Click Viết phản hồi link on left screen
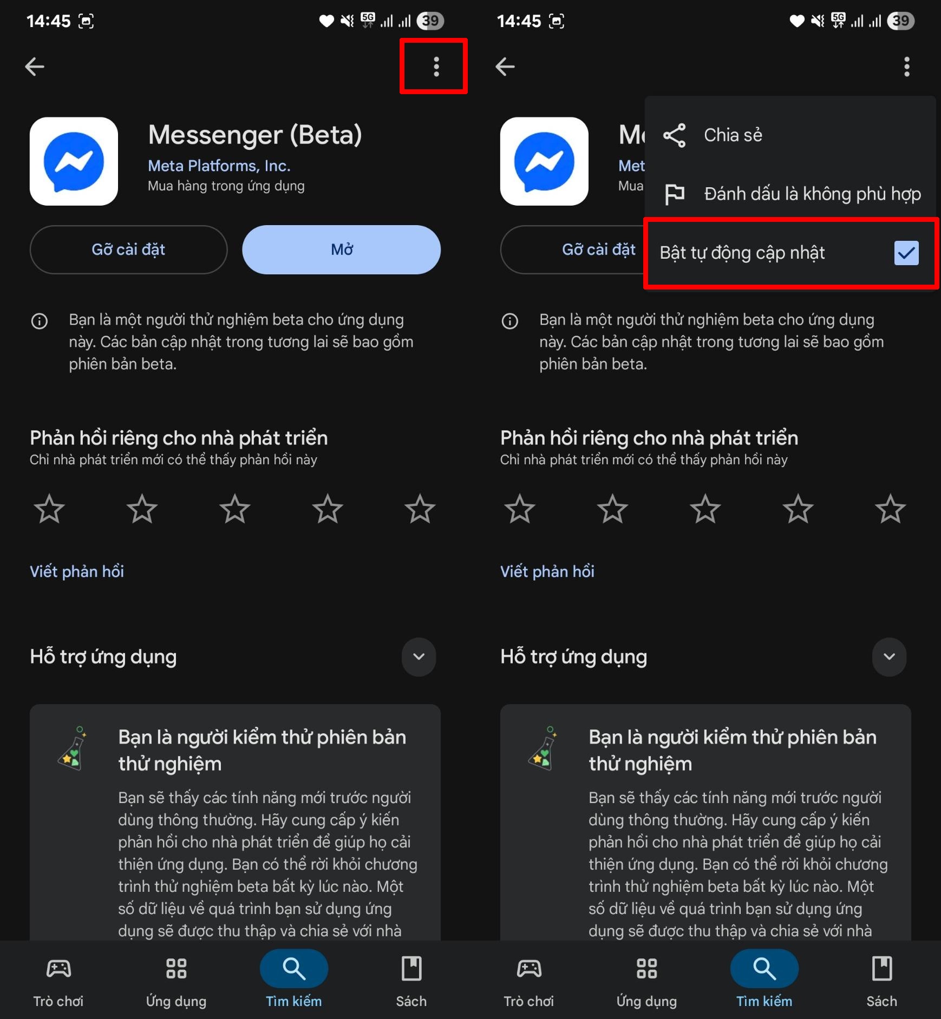The width and height of the screenshot is (941, 1019). [77, 571]
